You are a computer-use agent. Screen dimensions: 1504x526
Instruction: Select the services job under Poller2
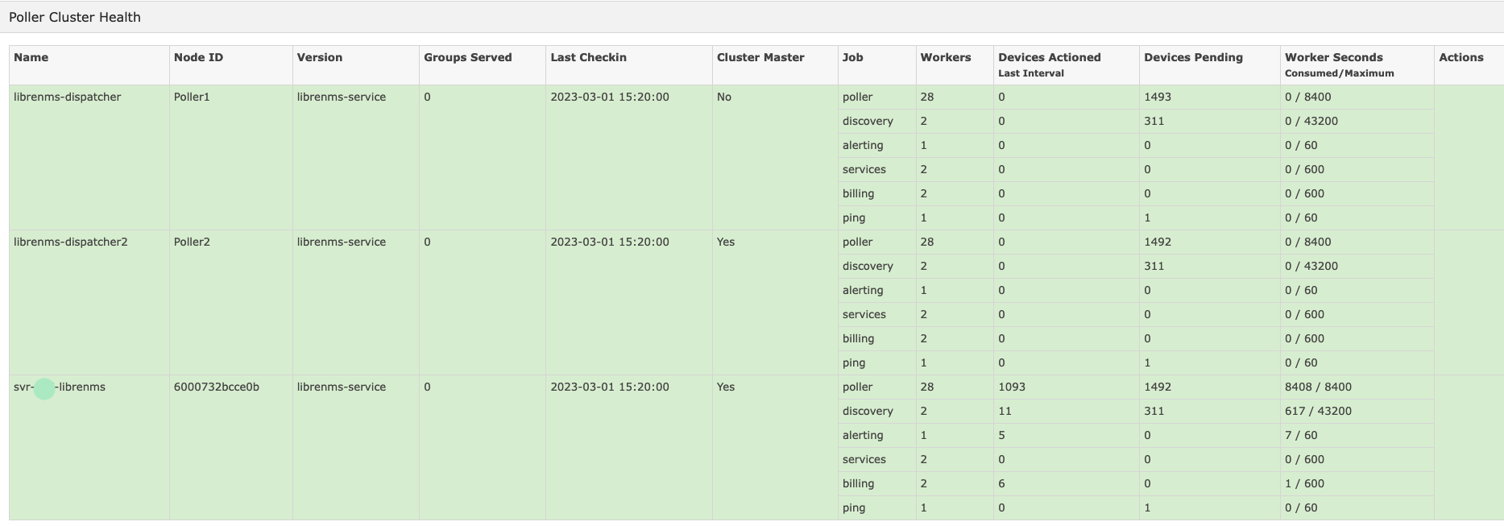point(864,314)
